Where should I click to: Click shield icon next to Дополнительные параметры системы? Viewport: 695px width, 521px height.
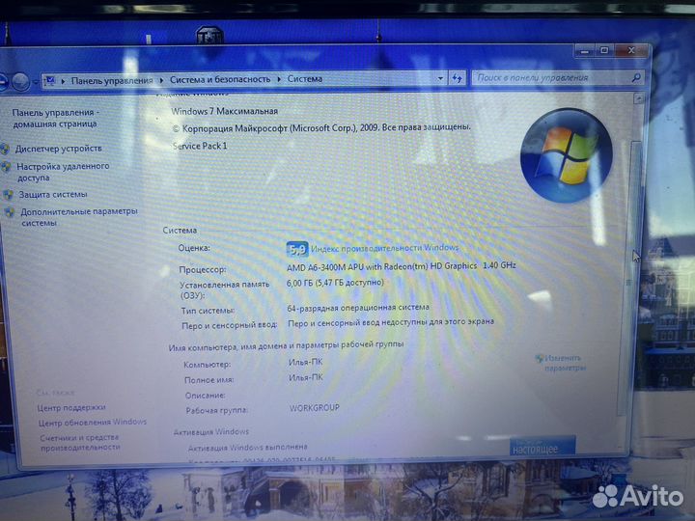tap(10, 212)
